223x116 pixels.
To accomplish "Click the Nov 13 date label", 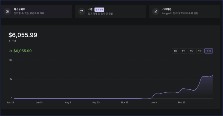I will (x=125, y=103).
